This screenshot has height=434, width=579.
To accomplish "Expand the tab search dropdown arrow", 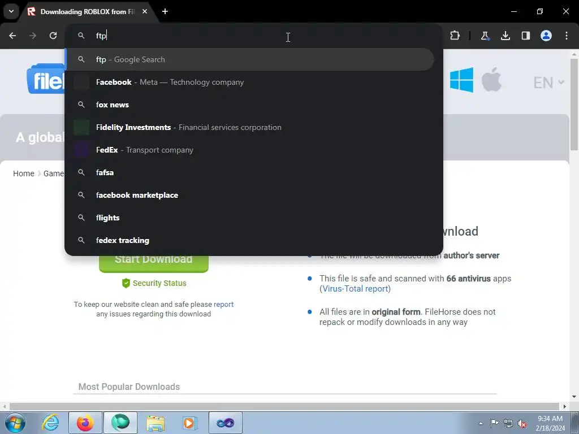I will click(x=11, y=11).
